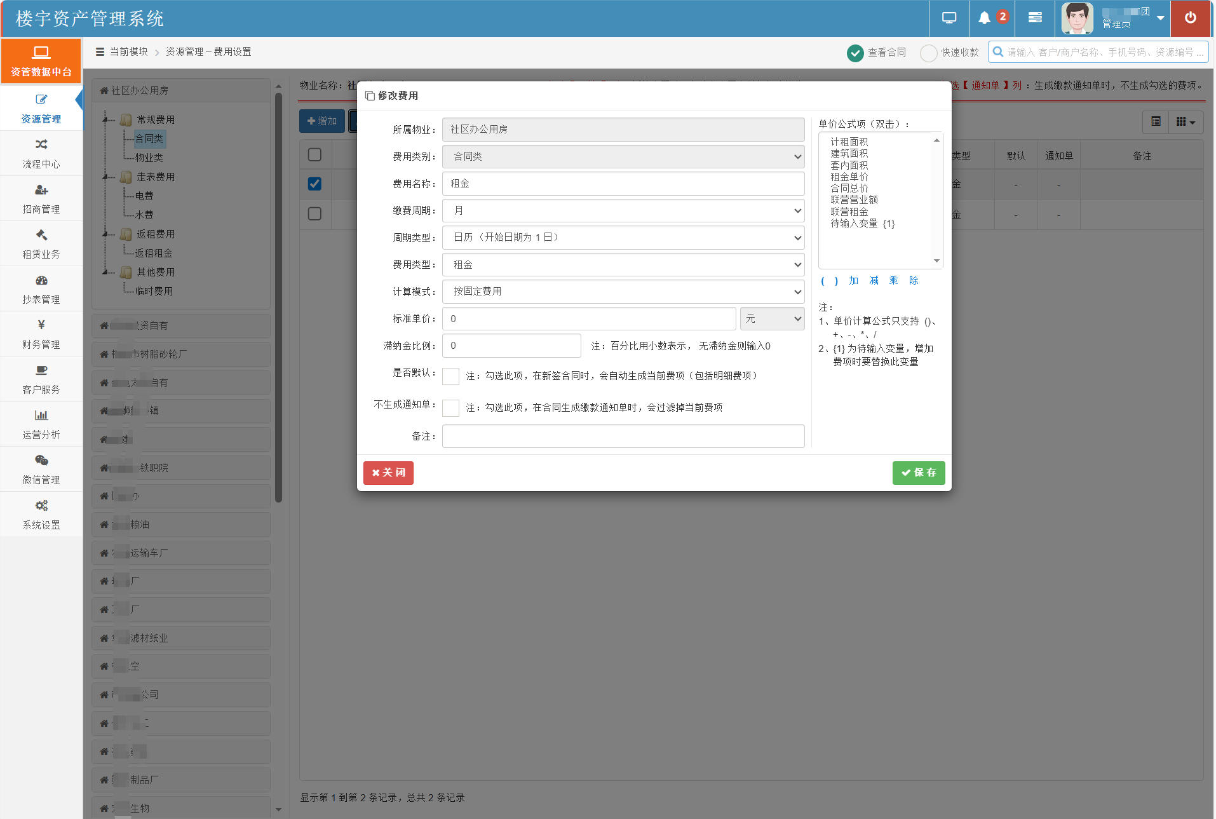
Task: Select 物业类 tree node
Action: [149, 158]
